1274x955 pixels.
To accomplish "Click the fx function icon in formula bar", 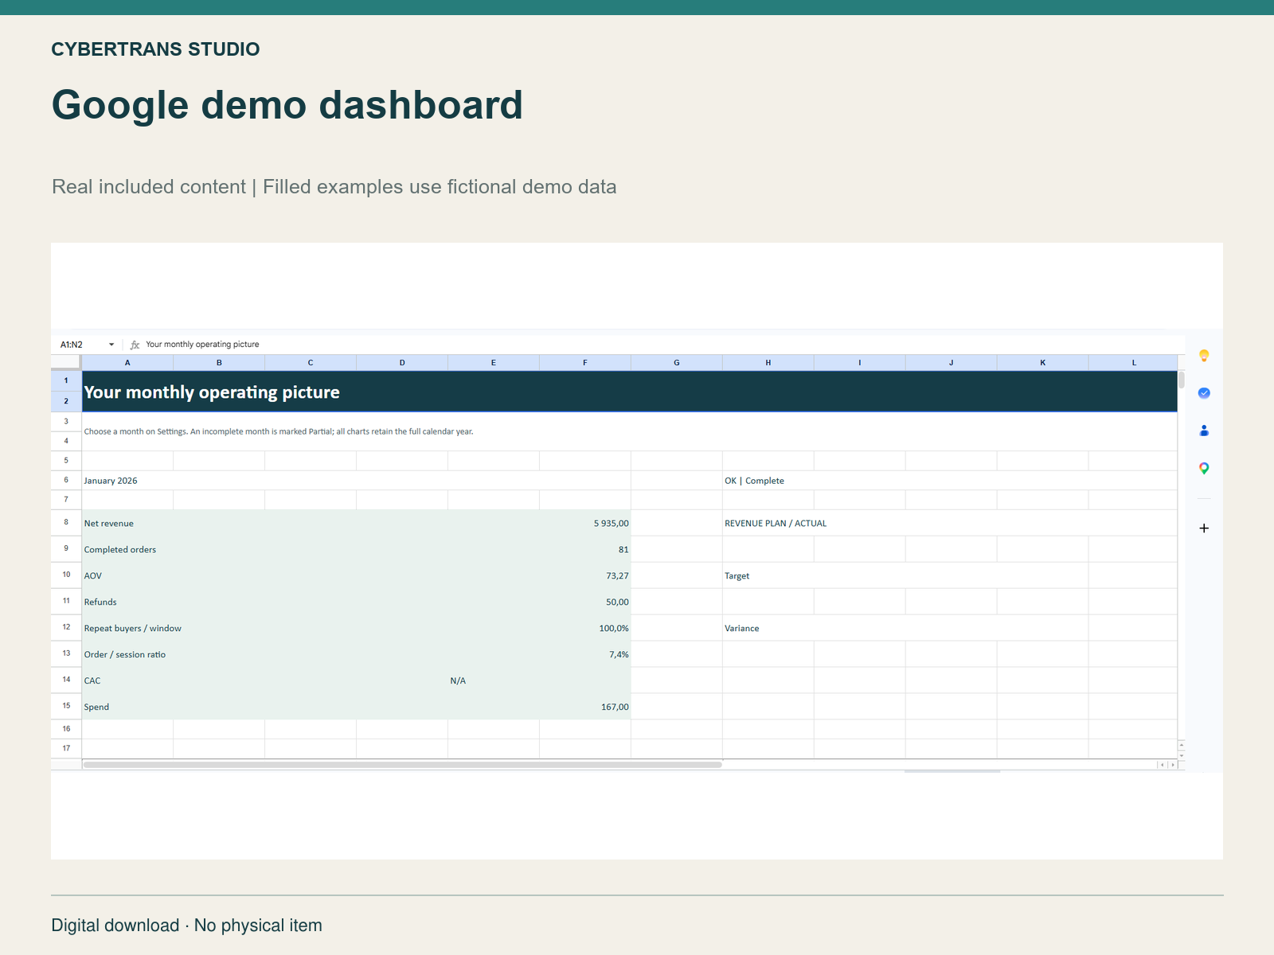I will (135, 345).
